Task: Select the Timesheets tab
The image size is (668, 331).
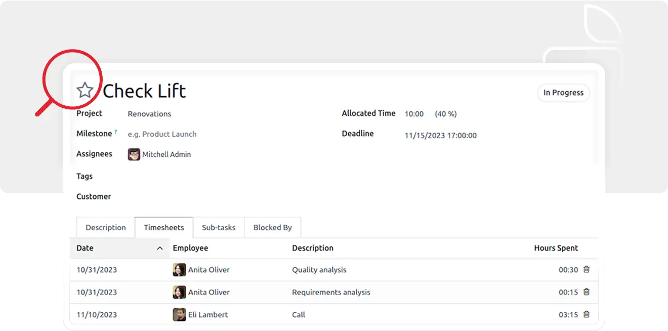Action: 163,227
